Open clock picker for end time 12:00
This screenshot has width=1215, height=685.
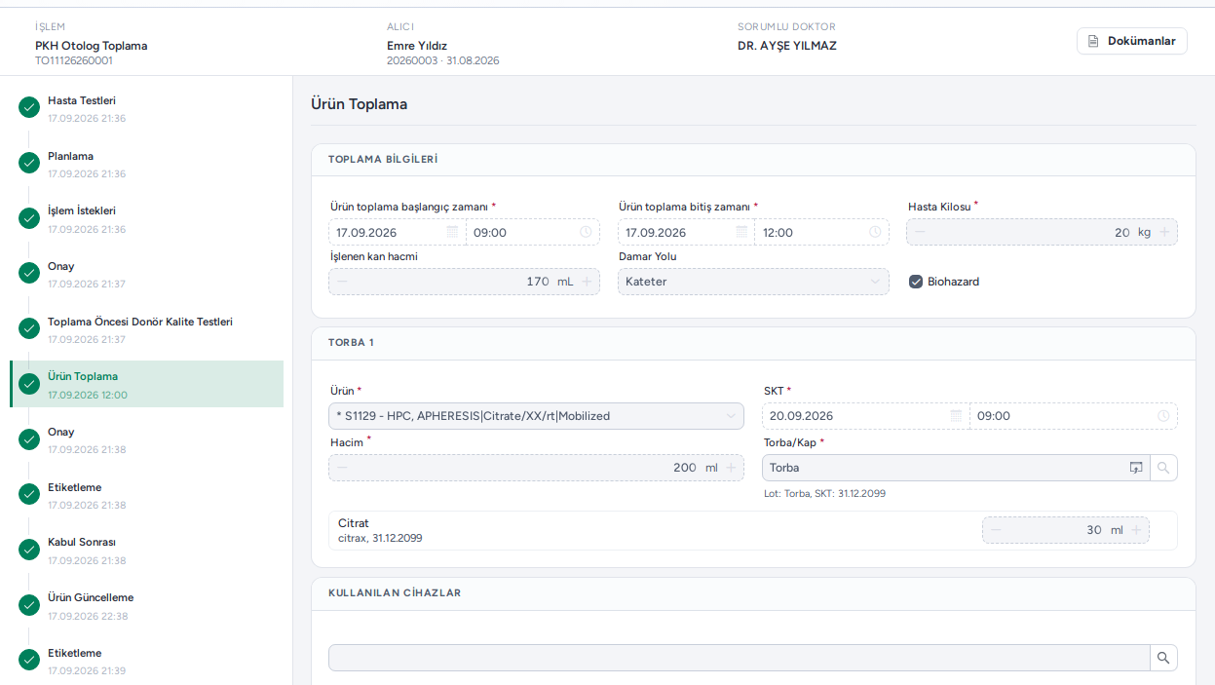[875, 232]
